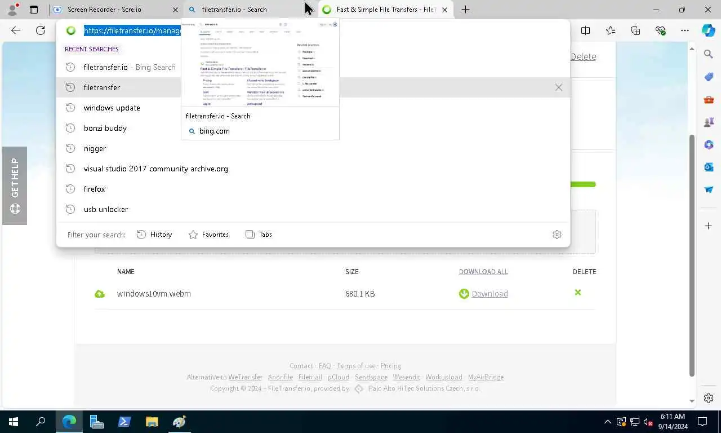Pick the bonzi buddy recent search

313,128
